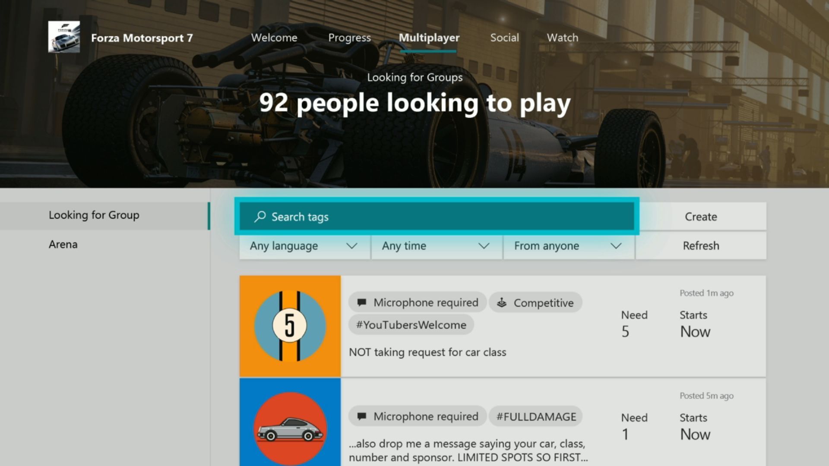Image resolution: width=829 pixels, height=466 pixels.
Task: Click the Create button
Action: tap(700, 217)
